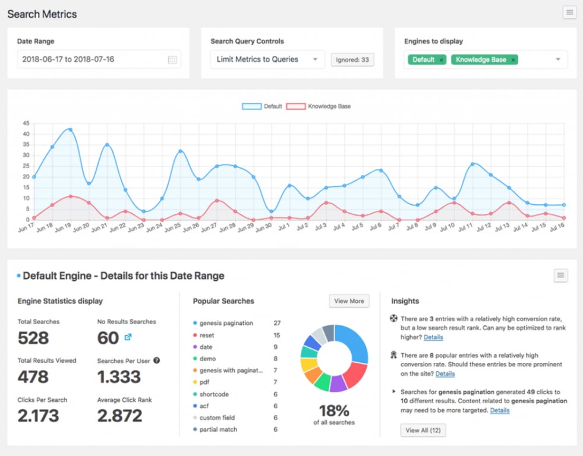Click the calendar icon in the Date Range field

[172, 59]
